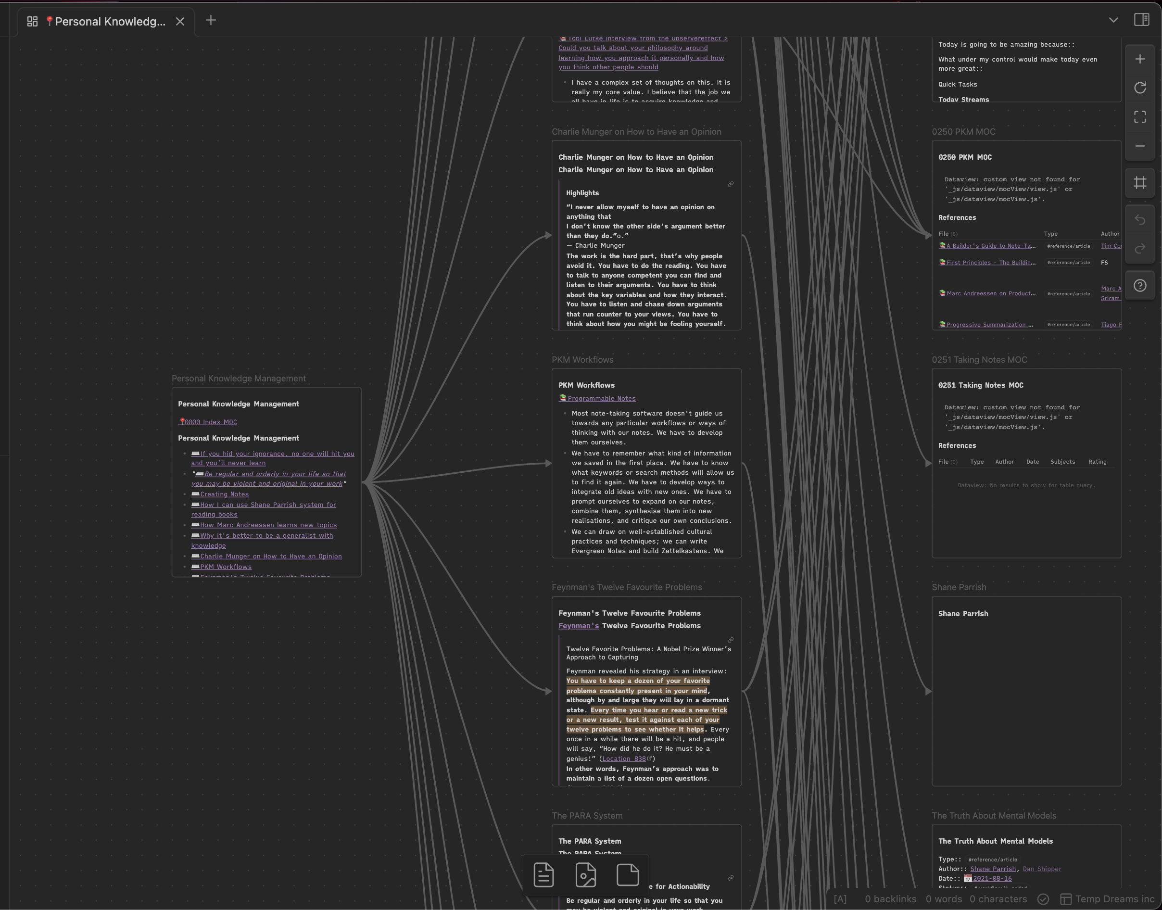Viewport: 1162px width, 910px height.
Task: Open Temp Dreams inc status bar item
Action: [x=1108, y=899]
